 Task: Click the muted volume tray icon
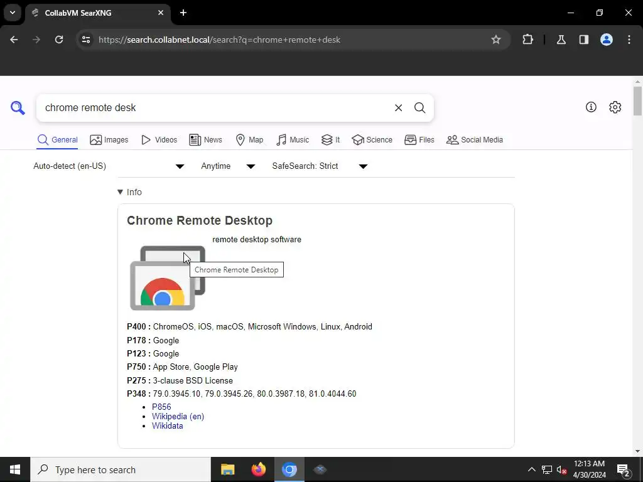(561, 469)
